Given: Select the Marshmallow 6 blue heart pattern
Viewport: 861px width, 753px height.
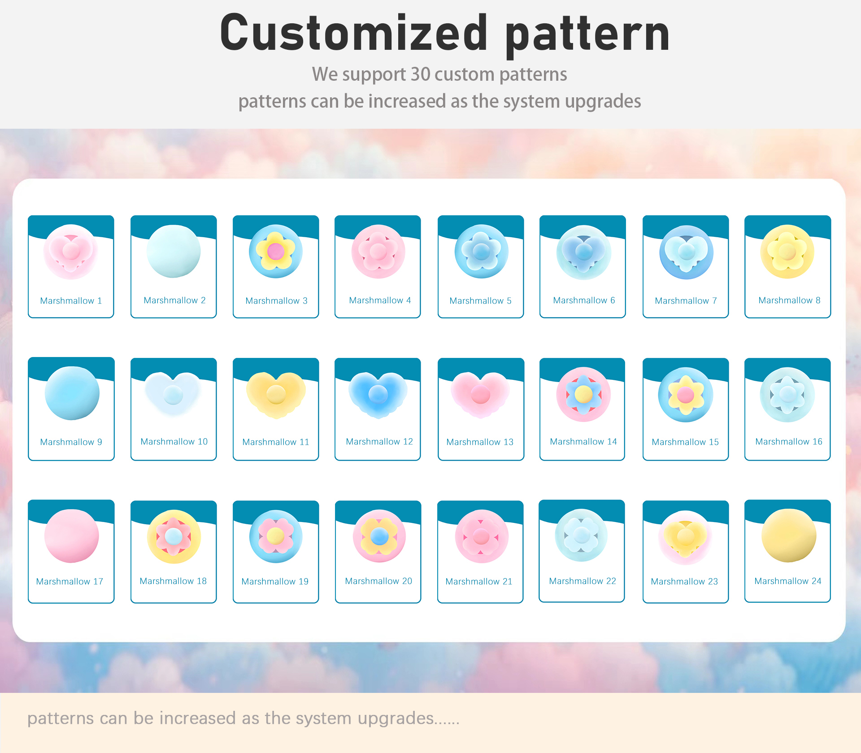Looking at the screenshot, I should tap(583, 252).
